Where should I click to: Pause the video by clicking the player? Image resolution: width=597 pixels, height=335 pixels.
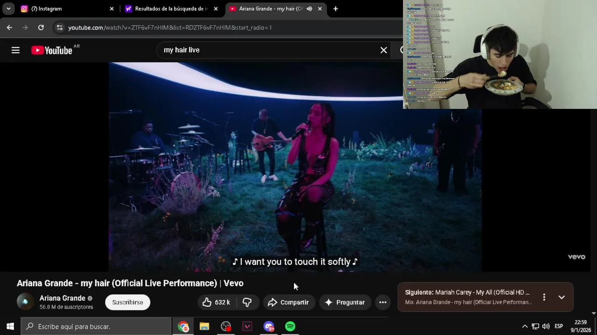[295, 167]
